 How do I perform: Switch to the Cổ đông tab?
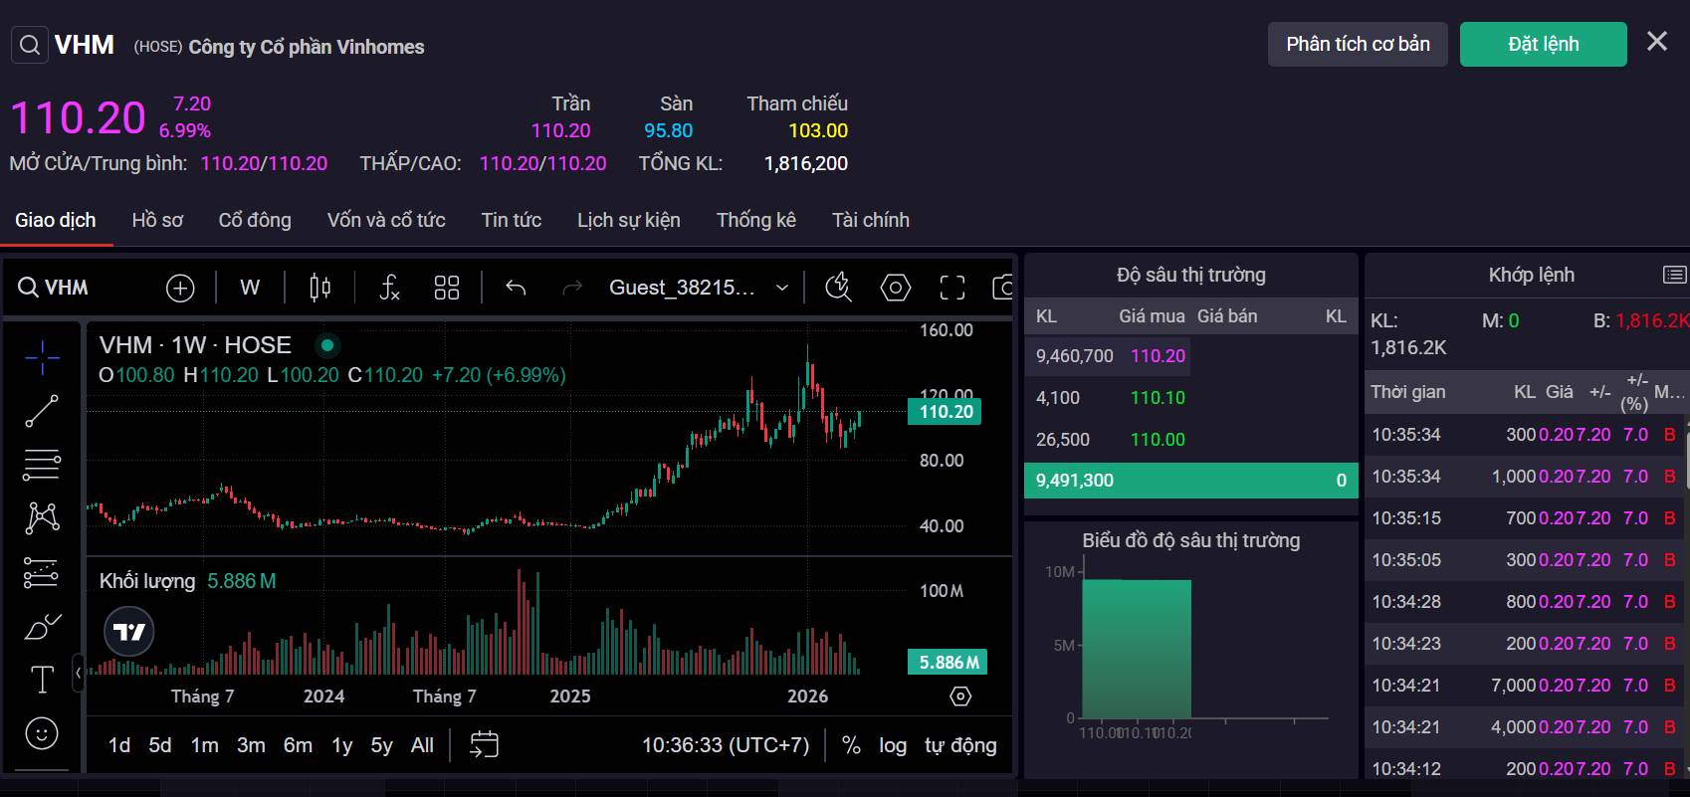click(255, 220)
